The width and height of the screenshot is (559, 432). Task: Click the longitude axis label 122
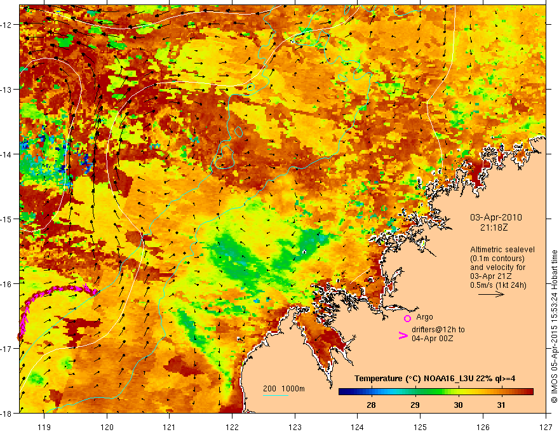coord(232,427)
